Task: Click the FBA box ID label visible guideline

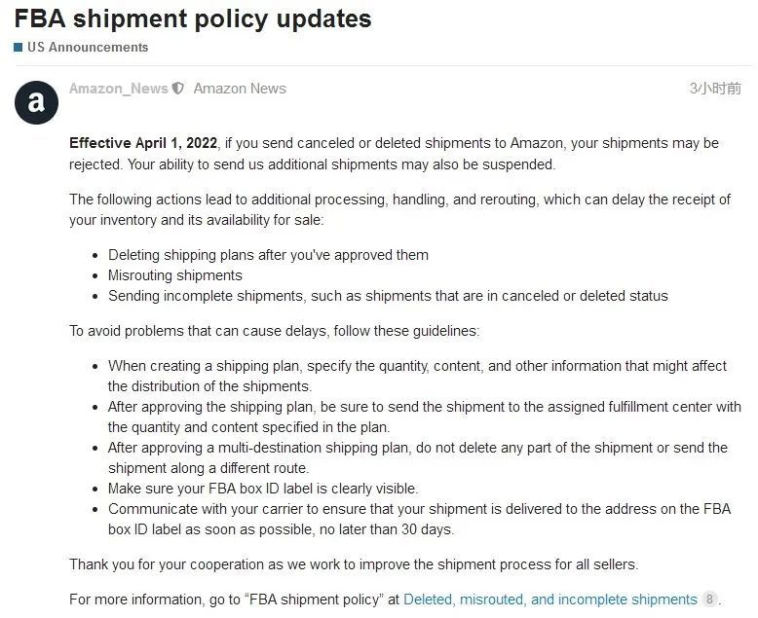Action: click(263, 489)
